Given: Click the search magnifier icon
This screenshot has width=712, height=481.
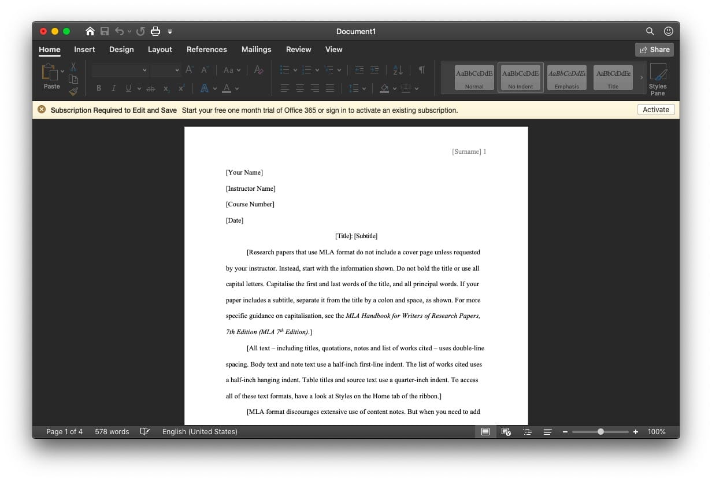Looking at the screenshot, I should [x=650, y=31].
